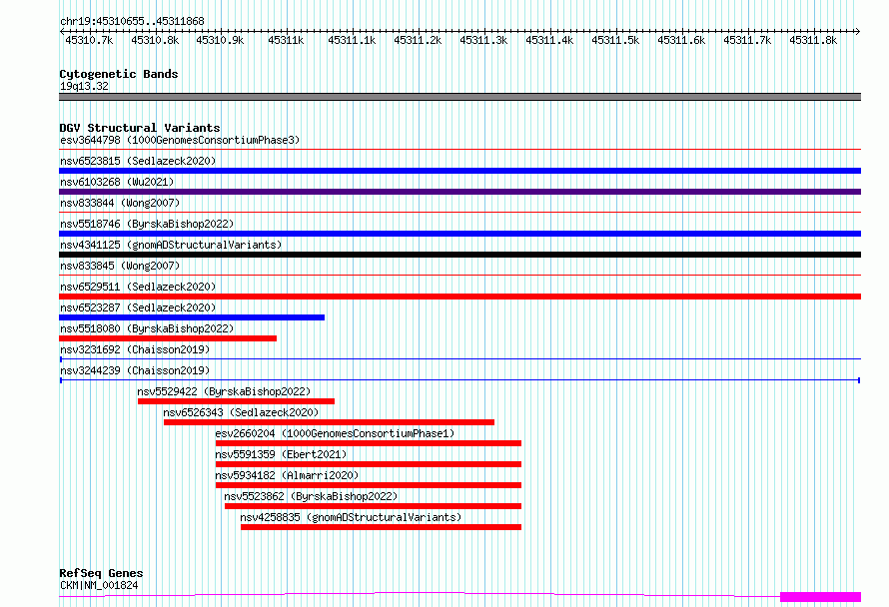Click the black bar of nsv4341125
The height and width of the screenshot is (607, 889).
click(x=459, y=255)
